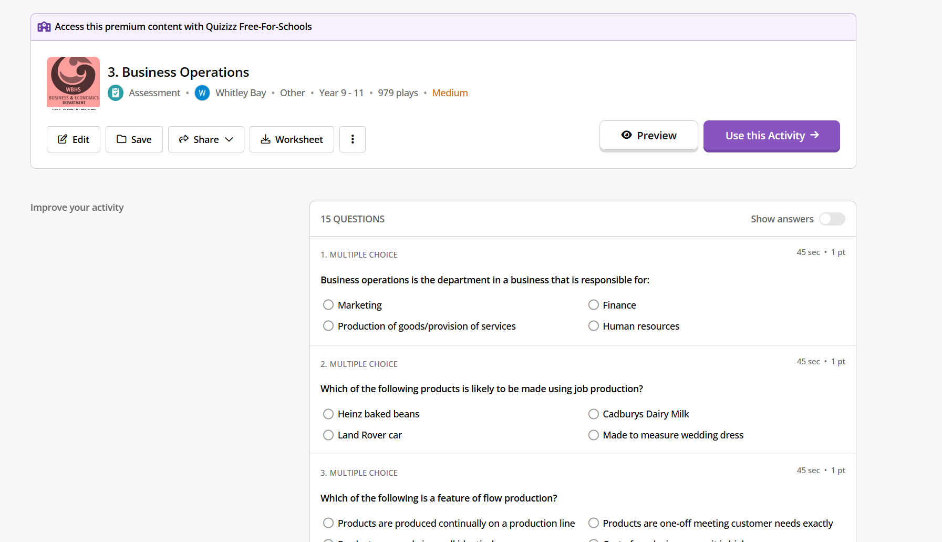The height and width of the screenshot is (542, 942).
Task: Click the three-dot more options icon
Action: (x=353, y=139)
